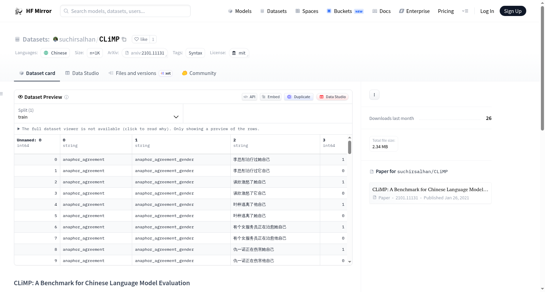Expand the Split train dropdown
The height and width of the screenshot is (292, 545).
coord(98,113)
